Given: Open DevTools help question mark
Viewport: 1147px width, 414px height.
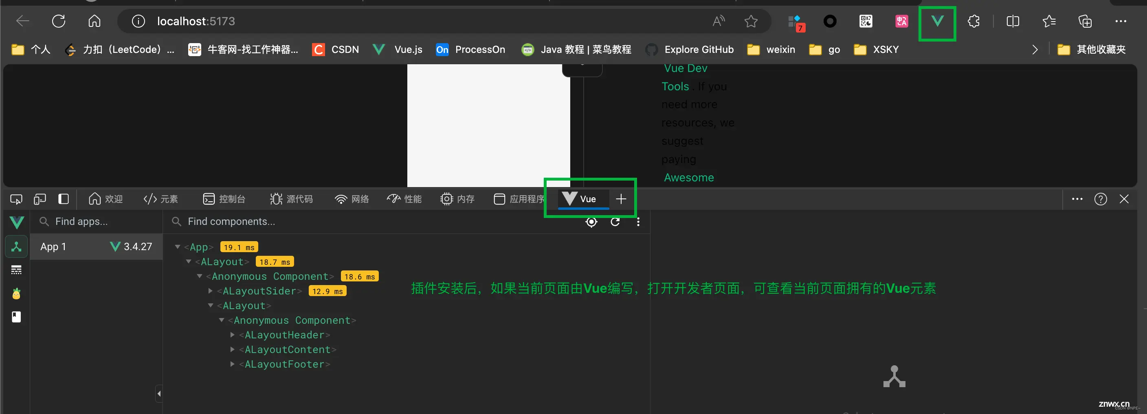Looking at the screenshot, I should click(x=1101, y=199).
